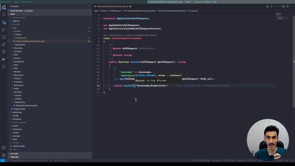Viewport: 295px width, 166px height.
Task: Click the remote indicator in the status bar
Action: (2, 160)
